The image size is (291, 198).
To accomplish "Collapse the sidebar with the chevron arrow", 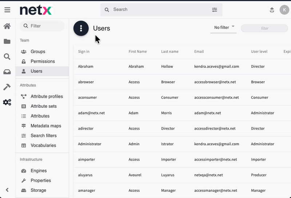I will [7, 190].
